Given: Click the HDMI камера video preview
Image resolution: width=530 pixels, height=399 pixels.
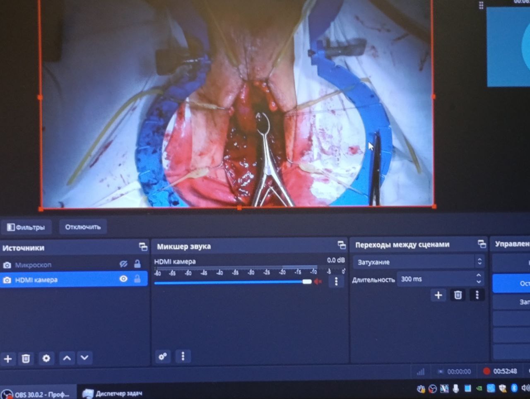Looking at the screenshot, I should (x=237, y=103).
